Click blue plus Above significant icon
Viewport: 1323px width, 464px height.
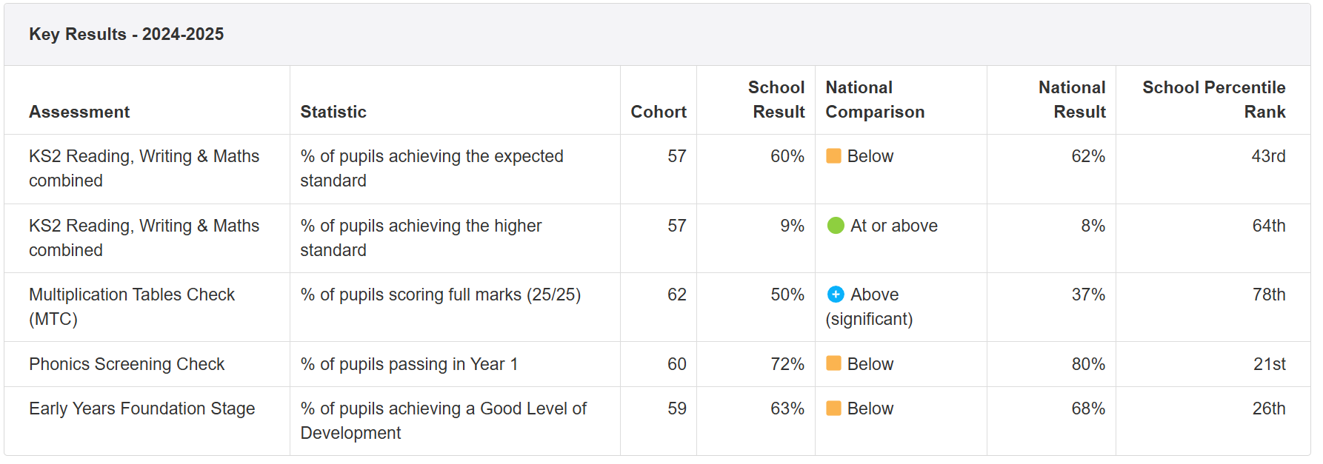pos(836,295)
